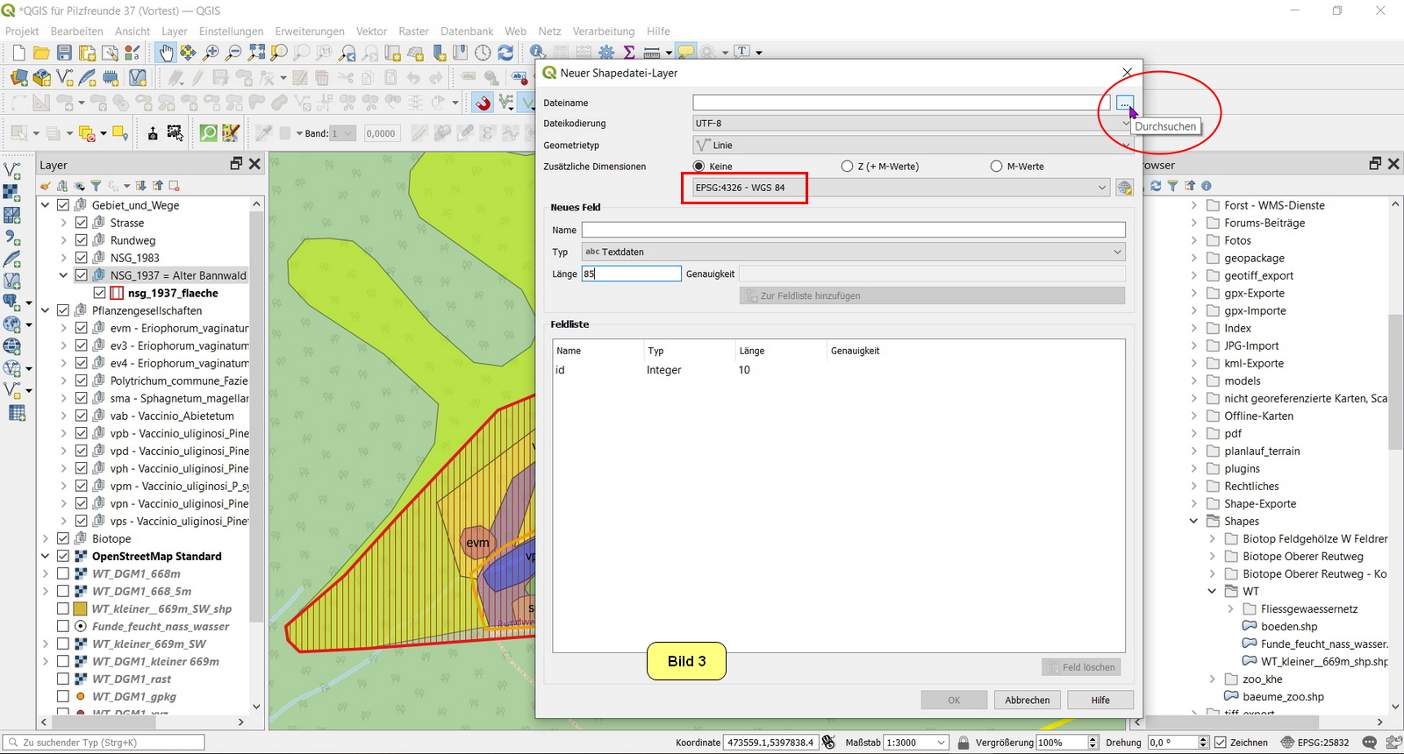Open the Vektor menu
The width and height of the screenshot is (1404, 754).
click(371, 31)
